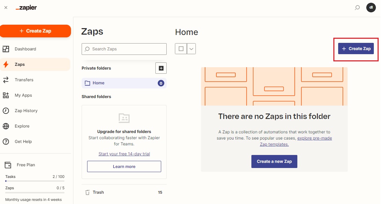Tick the select-all Zaps checkbox
The image size is (392, 204).
tap(181, 49)
